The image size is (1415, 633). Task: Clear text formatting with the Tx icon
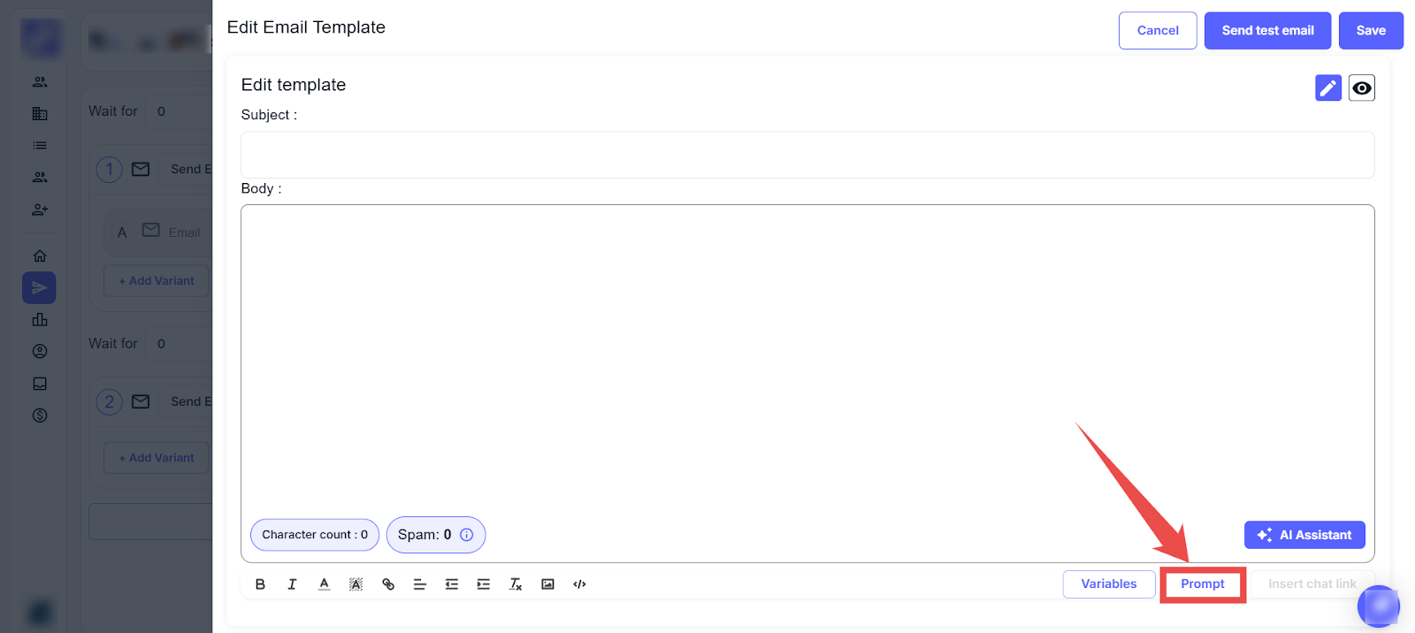(516, 584)
